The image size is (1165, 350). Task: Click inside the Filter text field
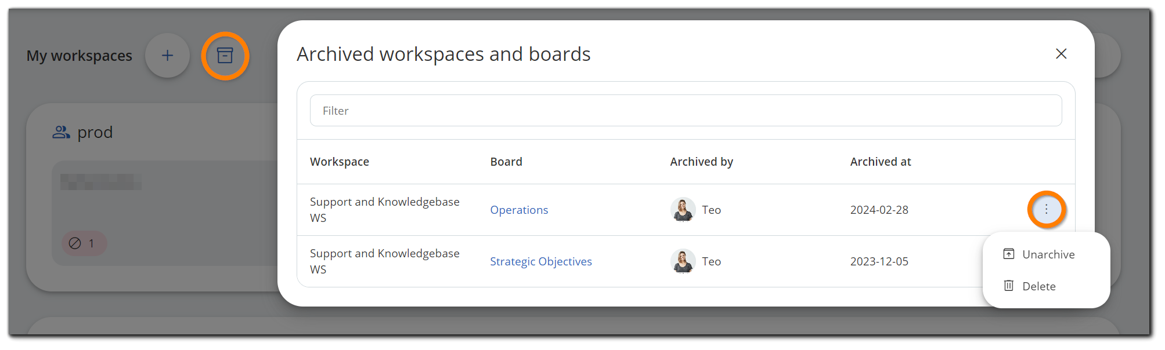point(685,110)
